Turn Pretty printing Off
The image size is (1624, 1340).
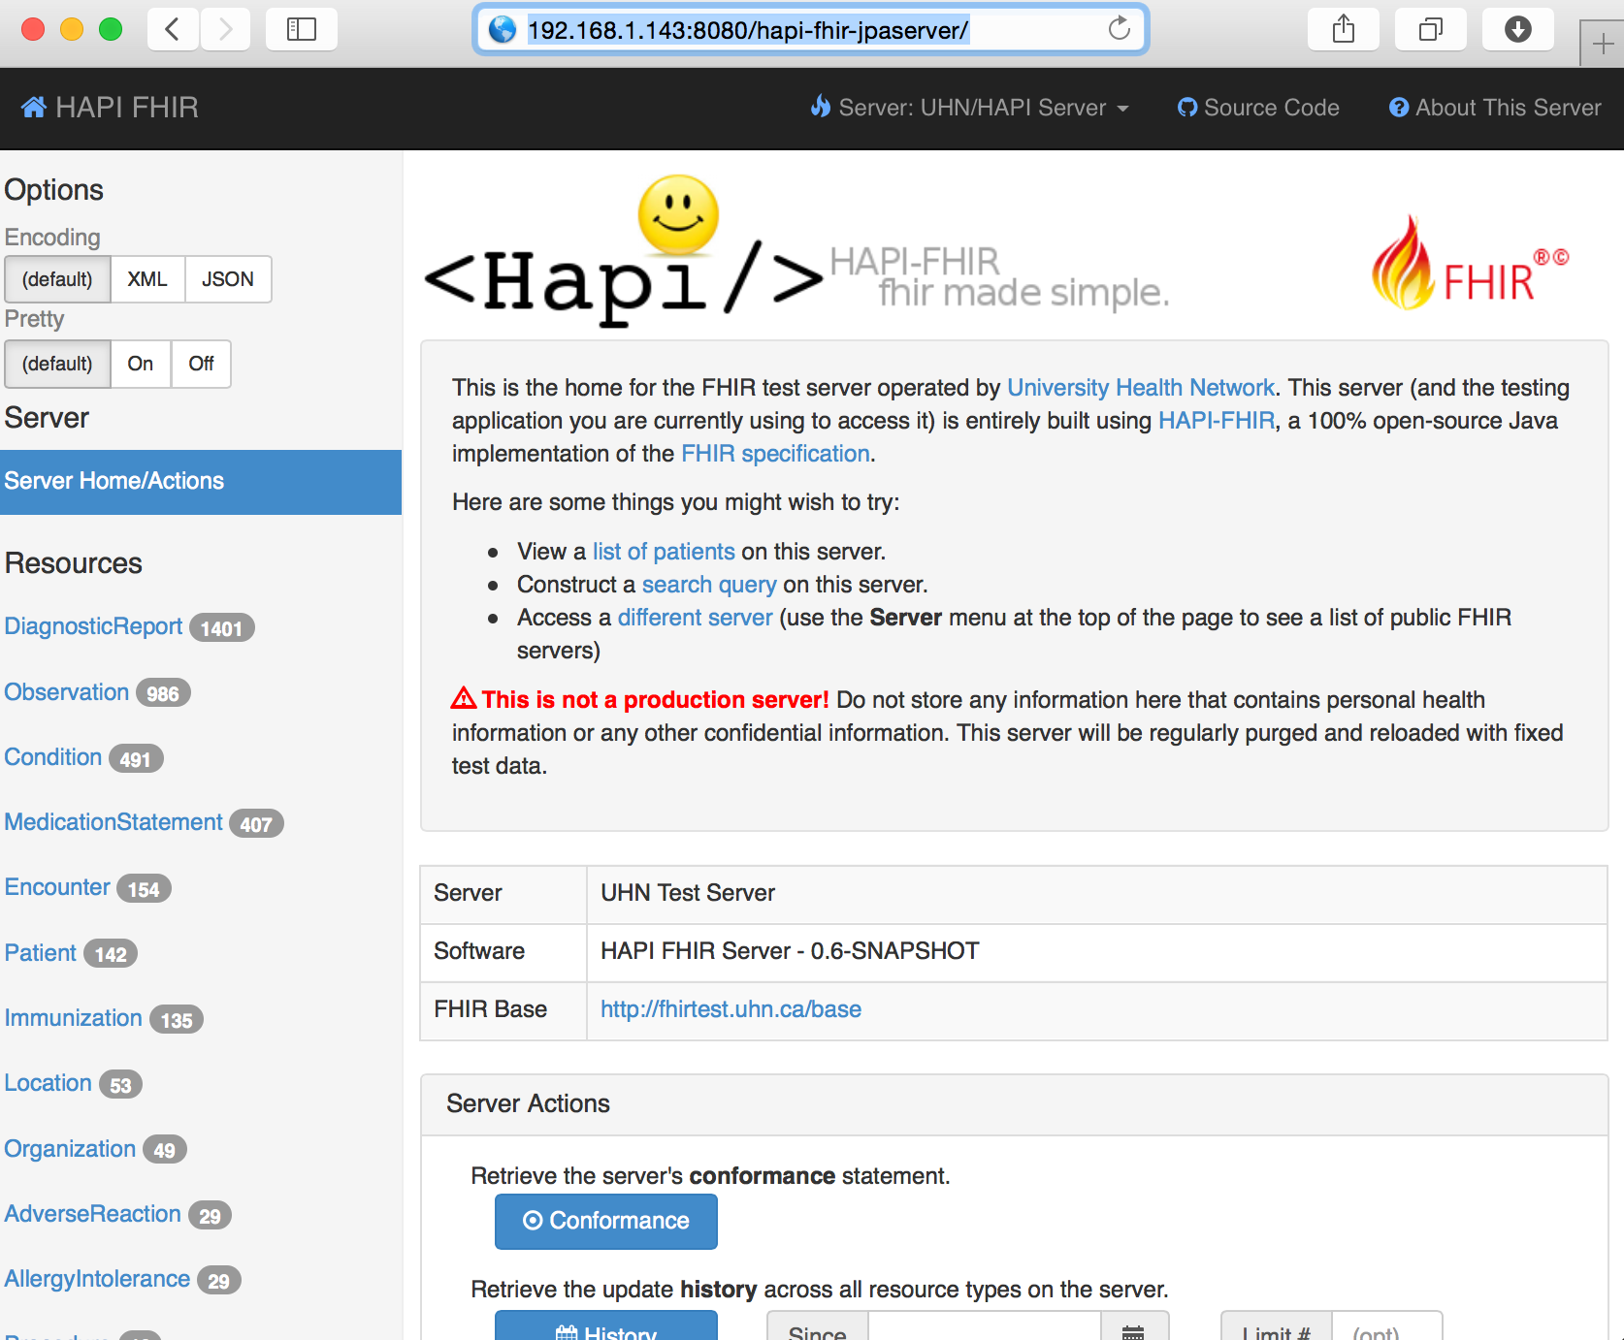pos(201,364)
